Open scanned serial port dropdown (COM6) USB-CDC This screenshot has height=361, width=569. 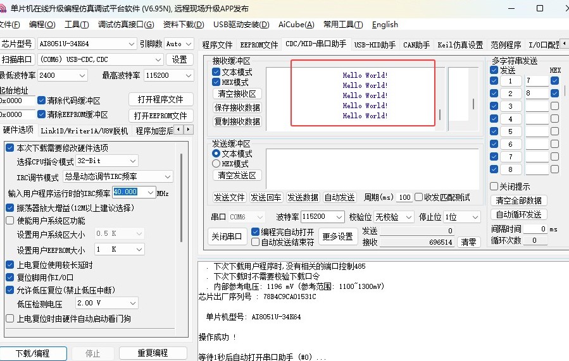point(101,59)
